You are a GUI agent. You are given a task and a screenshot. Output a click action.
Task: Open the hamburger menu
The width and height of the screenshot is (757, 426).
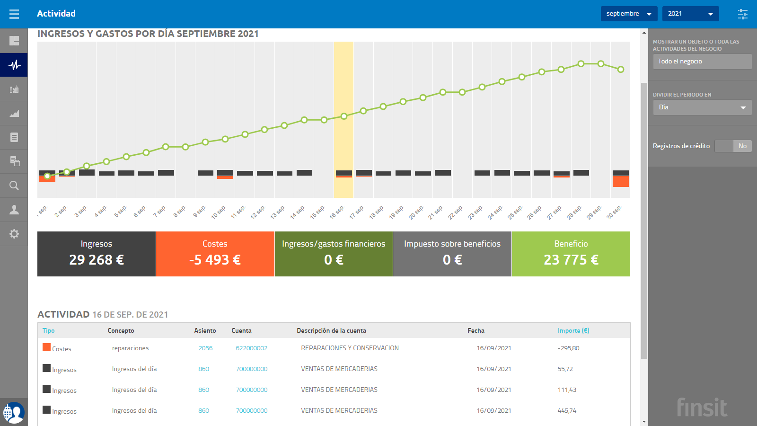(x=14, y=14)
